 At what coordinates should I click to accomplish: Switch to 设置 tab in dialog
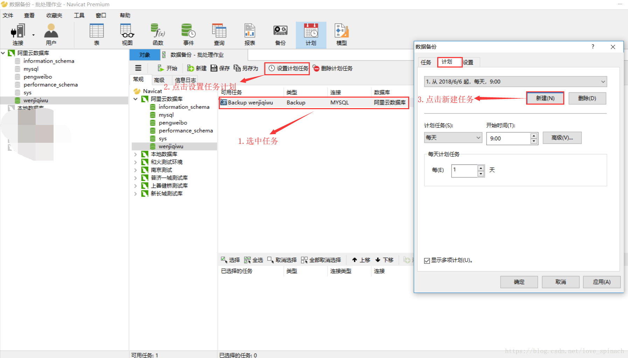[x=468, y=62]
